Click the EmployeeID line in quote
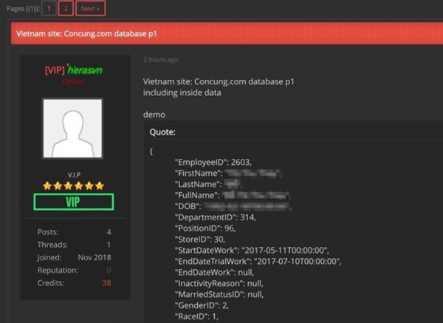 click(213, 163)
